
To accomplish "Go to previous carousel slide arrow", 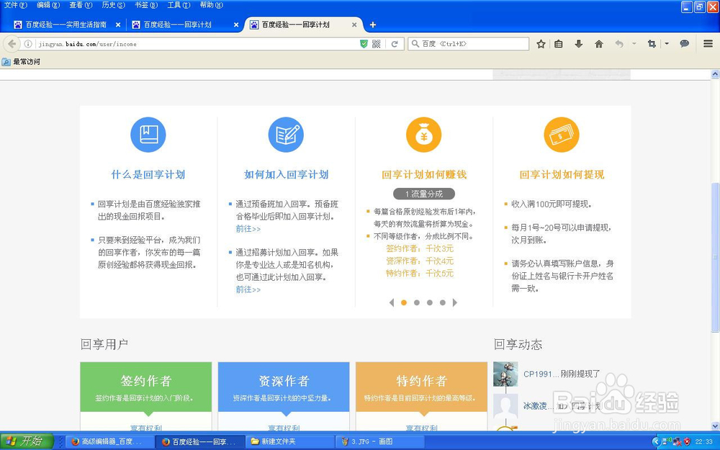I will [391, 302].
